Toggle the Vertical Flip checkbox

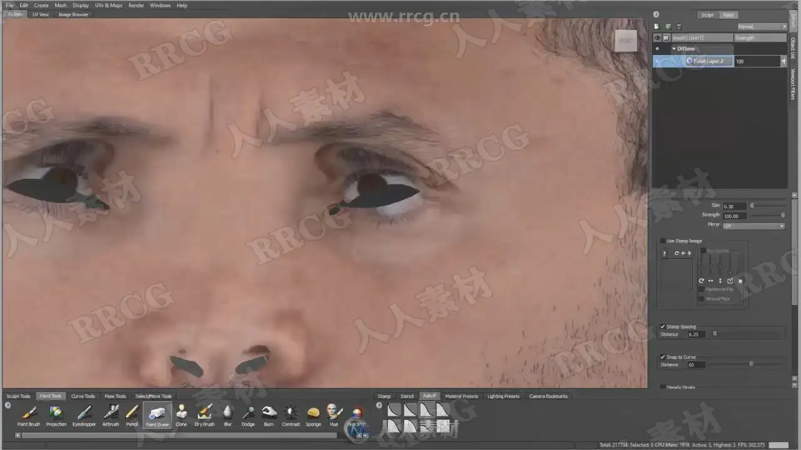click(x=702, y=299)
